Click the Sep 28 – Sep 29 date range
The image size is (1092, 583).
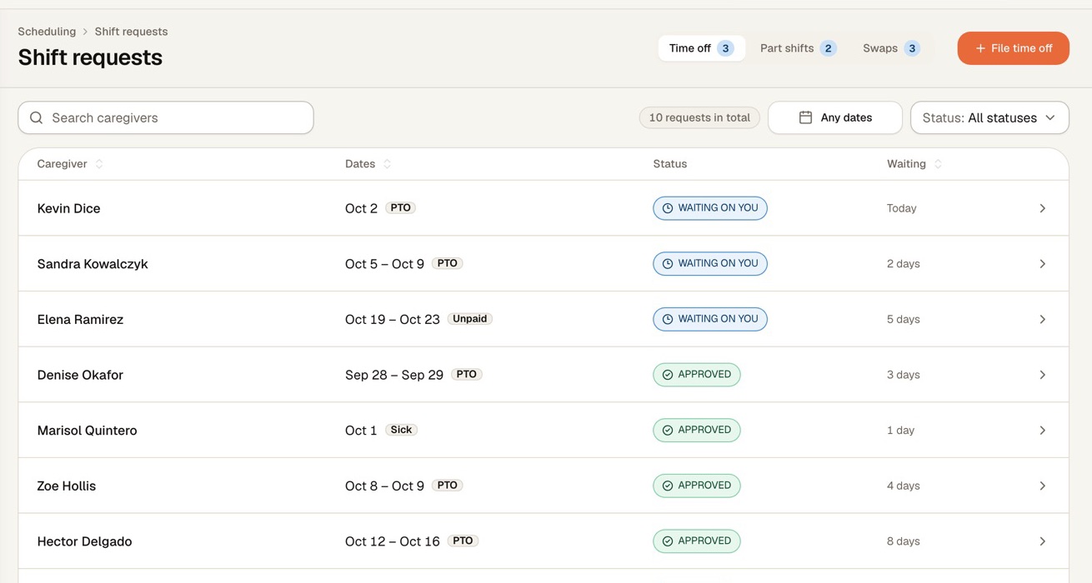click(x=394, y=375)
